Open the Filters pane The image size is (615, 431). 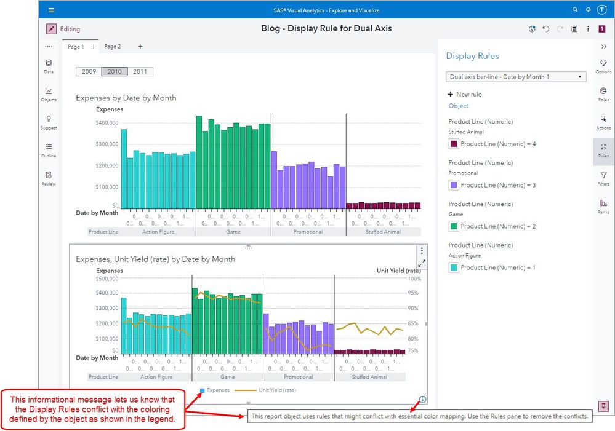click(x=603, y=179)
